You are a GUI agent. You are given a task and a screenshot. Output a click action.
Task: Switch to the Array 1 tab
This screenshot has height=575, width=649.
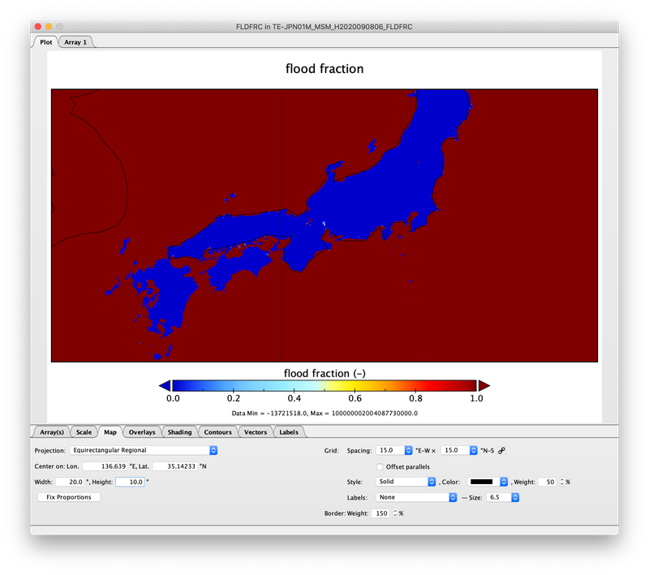(x=75, y=41)
